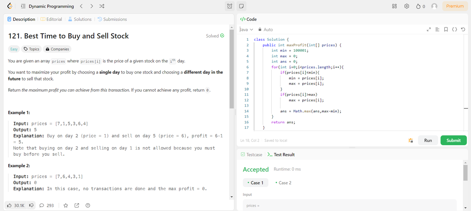471x211 pixels.
Task: Click the problem title '121. Best Time to Buy and Sell Stock'
Action: click(68, 36)
